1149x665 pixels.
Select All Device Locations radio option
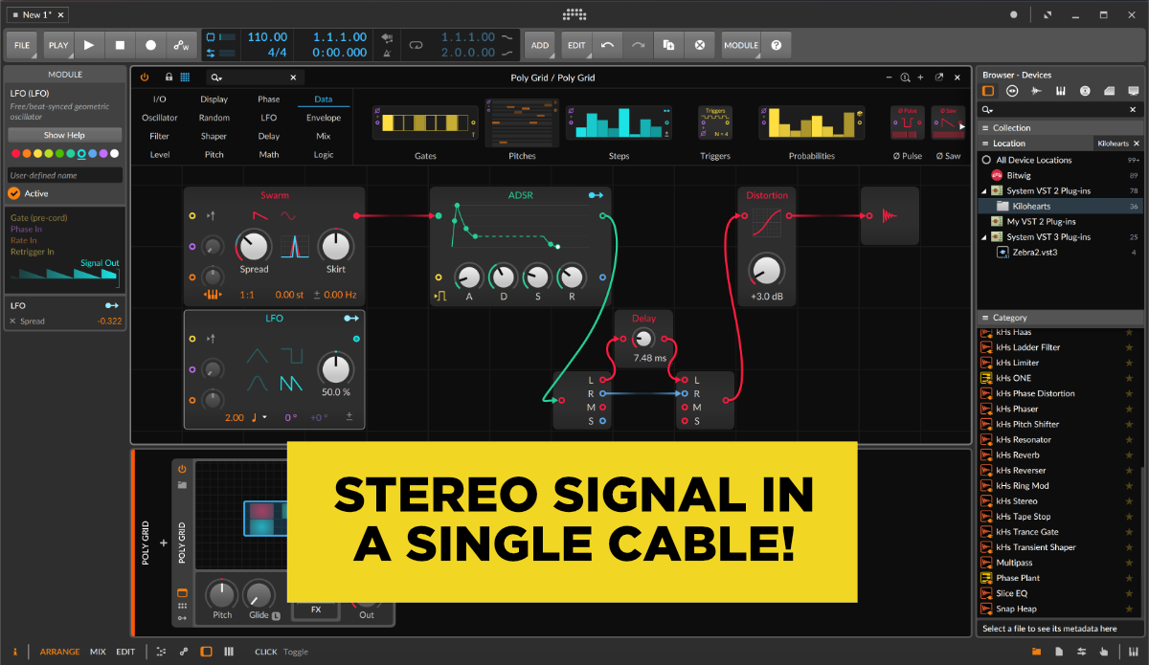pyautogui.click(x=986, y=160)
